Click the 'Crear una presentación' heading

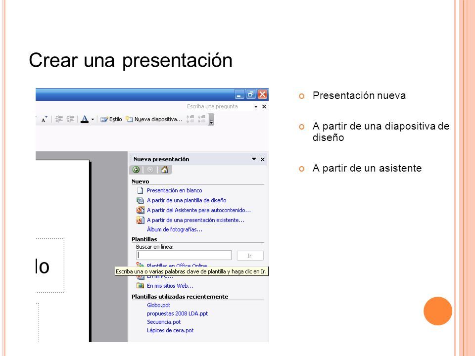point(131,60)
